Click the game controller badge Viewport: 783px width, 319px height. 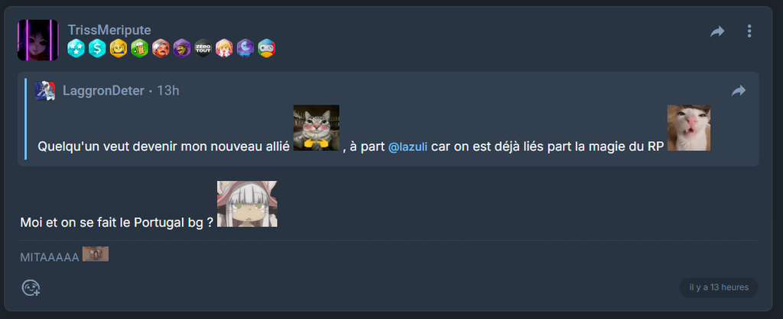click(x=267, y=48)
